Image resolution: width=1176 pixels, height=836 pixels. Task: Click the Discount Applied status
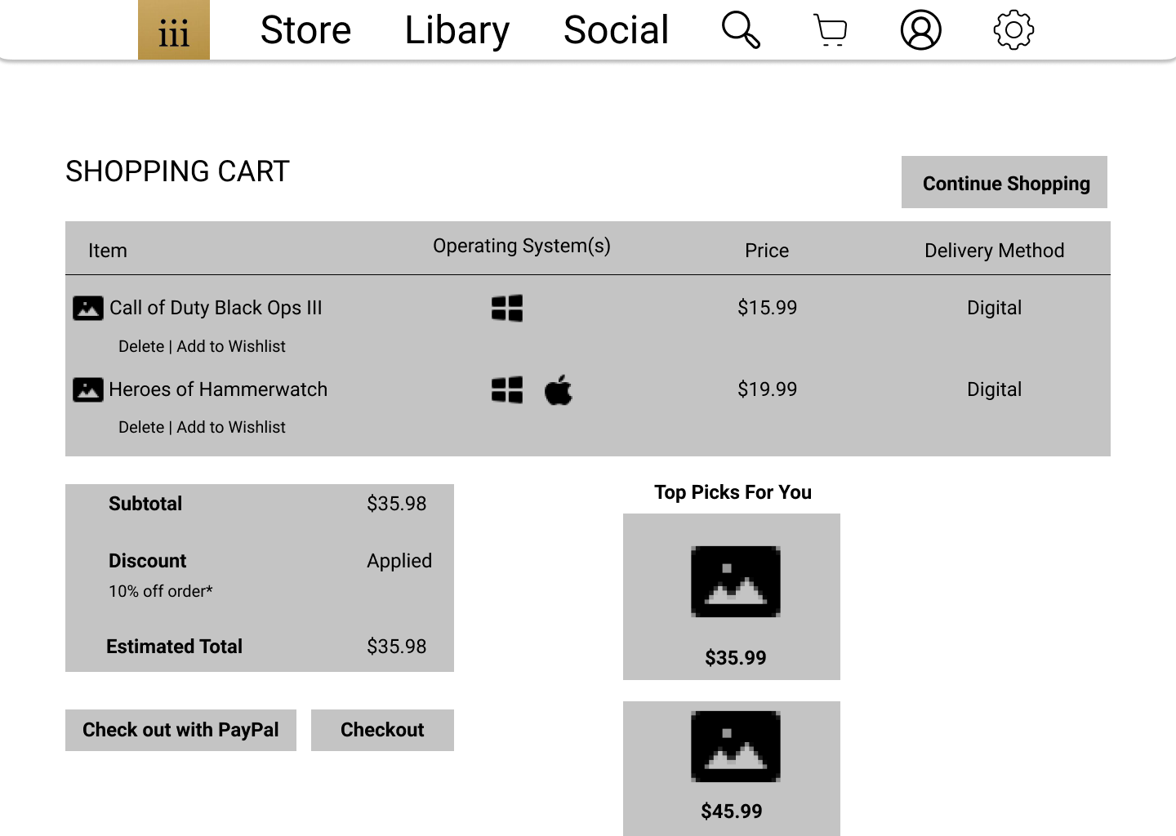point(399,561)
